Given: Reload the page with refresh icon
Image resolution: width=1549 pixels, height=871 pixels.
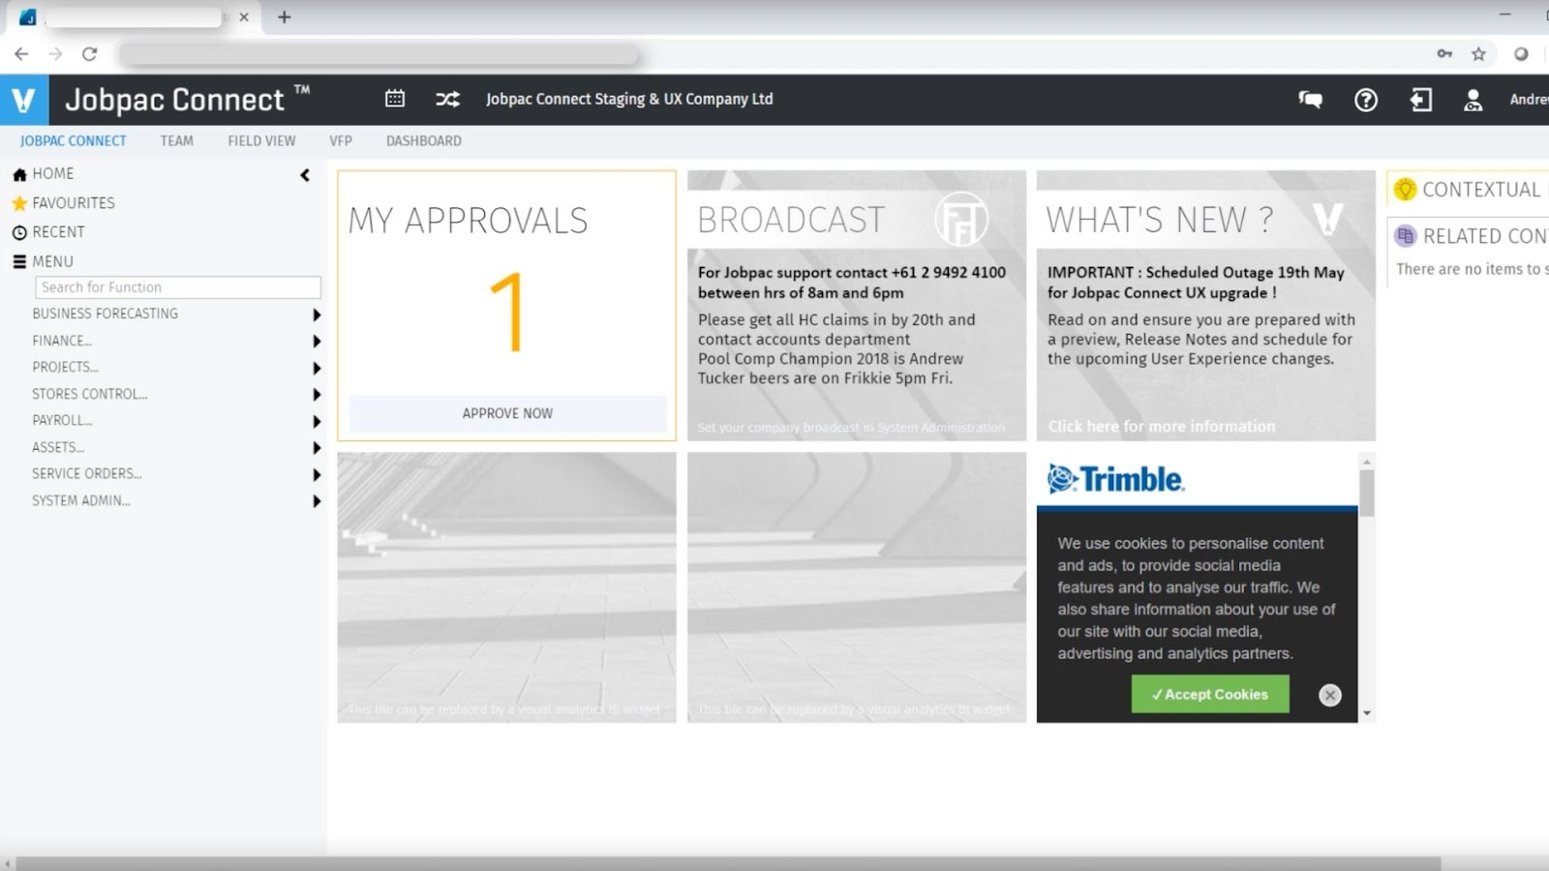Looking at the screenshot, I should (89, 54).
